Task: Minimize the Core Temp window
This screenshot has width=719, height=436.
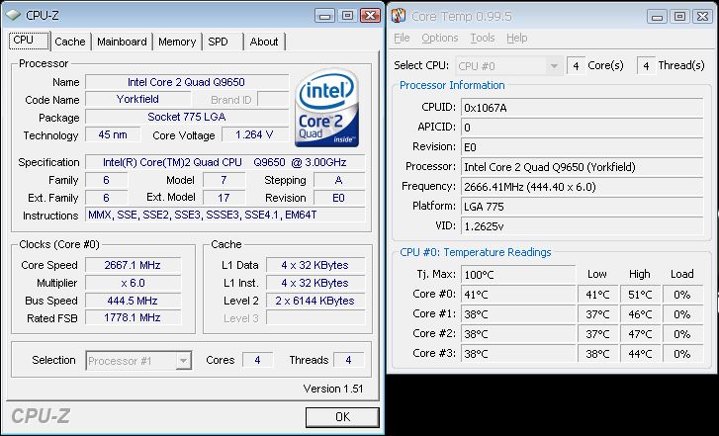Action: pos(657,17)
